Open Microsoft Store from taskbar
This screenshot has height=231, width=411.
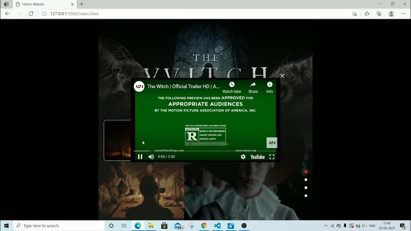[164, 226]
